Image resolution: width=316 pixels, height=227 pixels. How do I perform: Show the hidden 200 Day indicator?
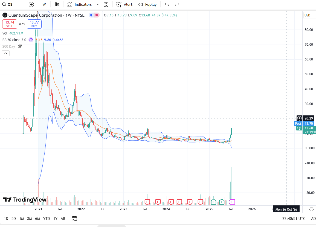click(x=20, y=46)
